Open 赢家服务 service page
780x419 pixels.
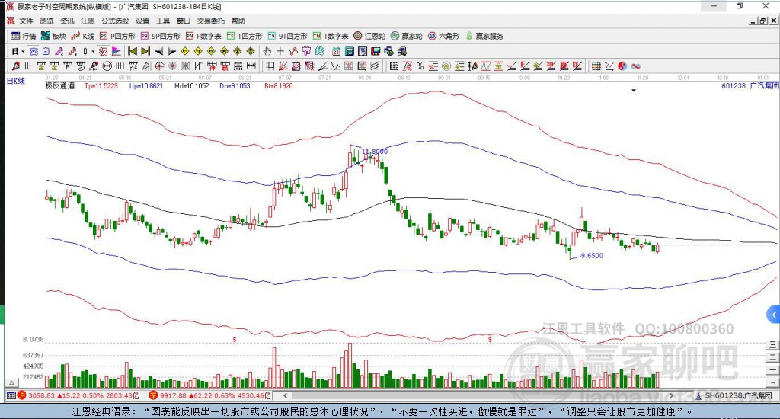coord(484,37)
